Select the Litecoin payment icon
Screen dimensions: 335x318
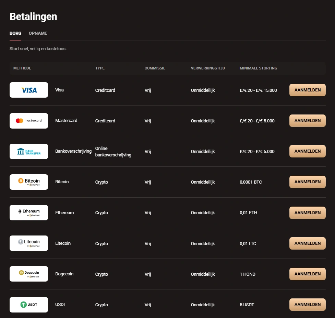(x=29, y=243)
